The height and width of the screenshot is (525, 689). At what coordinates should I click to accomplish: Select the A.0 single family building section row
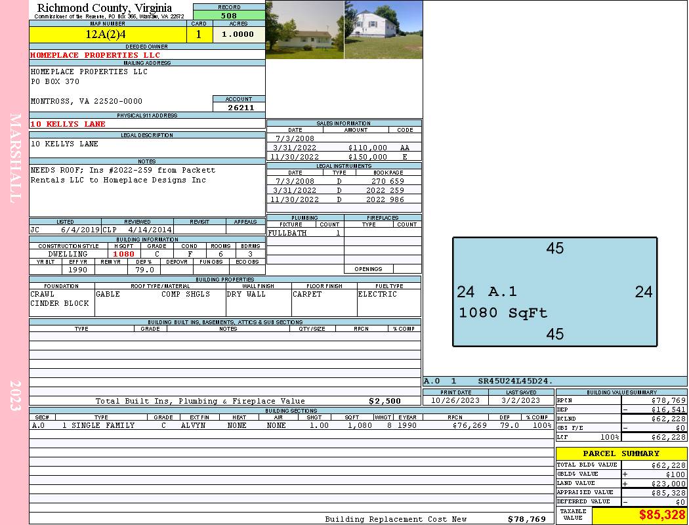tap(291, 425)
